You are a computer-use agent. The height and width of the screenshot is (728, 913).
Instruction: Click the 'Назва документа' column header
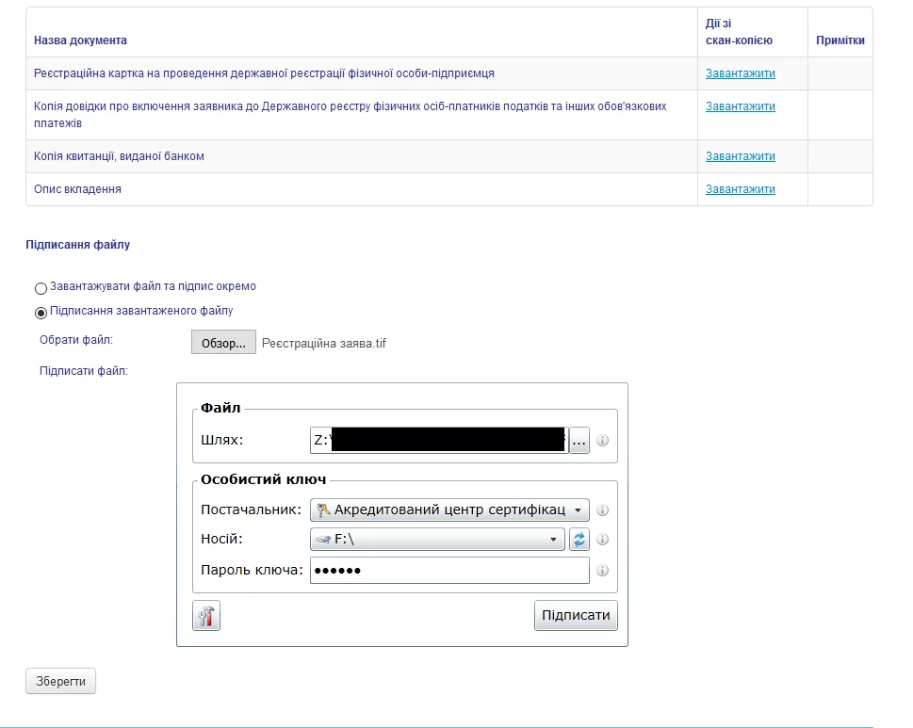click(x=80, y=40)
